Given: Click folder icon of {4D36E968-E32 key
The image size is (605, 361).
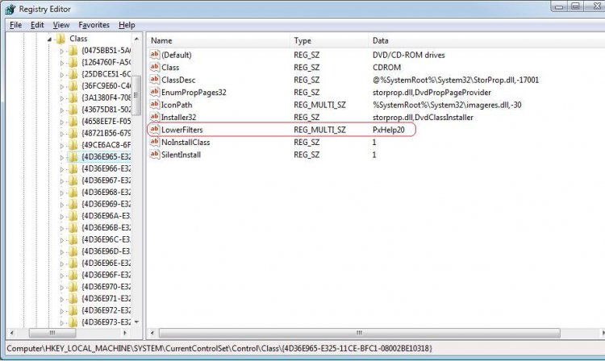Looking at the screenshot, I should 73,193.
